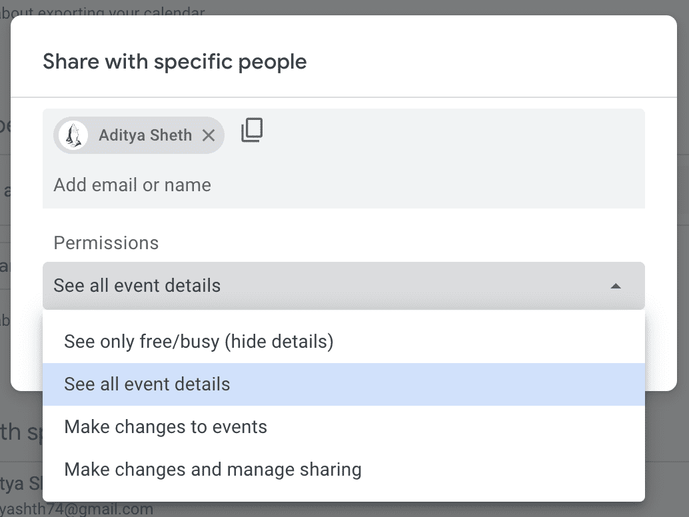
Task: Click the Add email or name field
Action: click(x=131, y=185)
